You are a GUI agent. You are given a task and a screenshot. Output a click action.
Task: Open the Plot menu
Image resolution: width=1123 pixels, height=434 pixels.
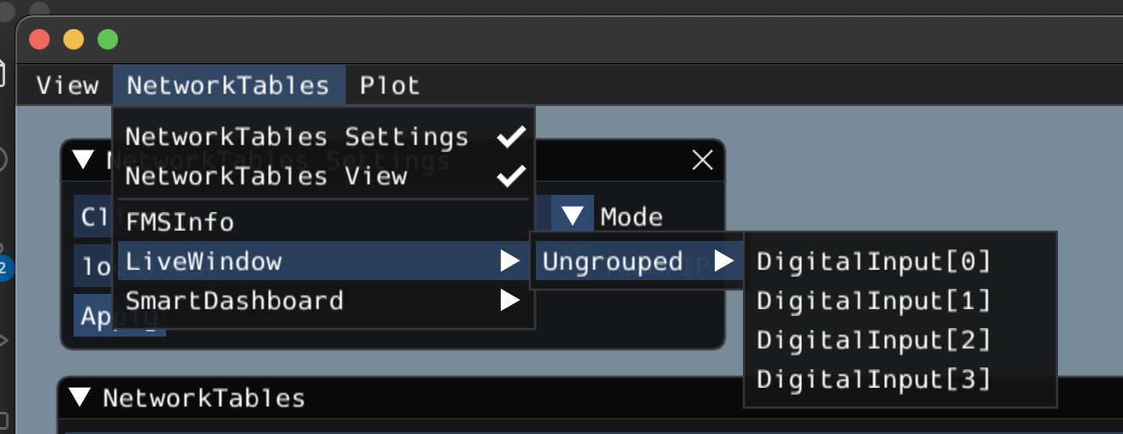389,85
